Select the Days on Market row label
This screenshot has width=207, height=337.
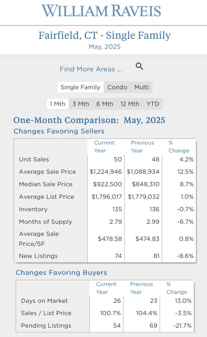point(44,301)
